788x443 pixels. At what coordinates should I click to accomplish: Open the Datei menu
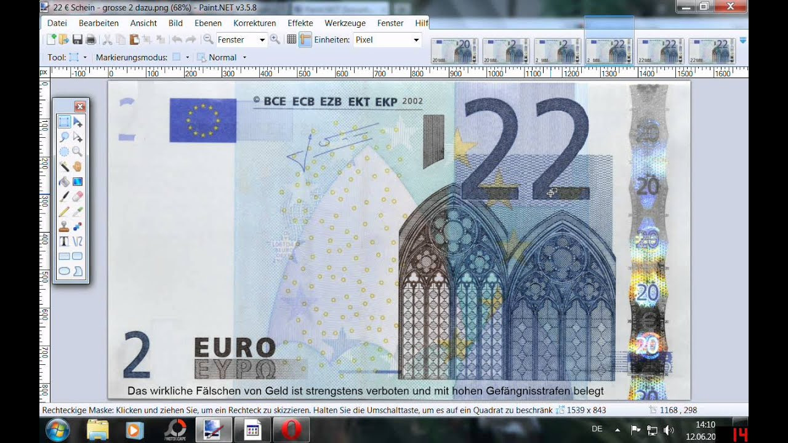coord(57,23)
